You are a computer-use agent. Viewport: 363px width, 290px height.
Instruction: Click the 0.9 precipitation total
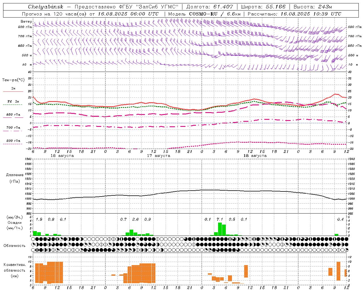(x=147, y=219)
